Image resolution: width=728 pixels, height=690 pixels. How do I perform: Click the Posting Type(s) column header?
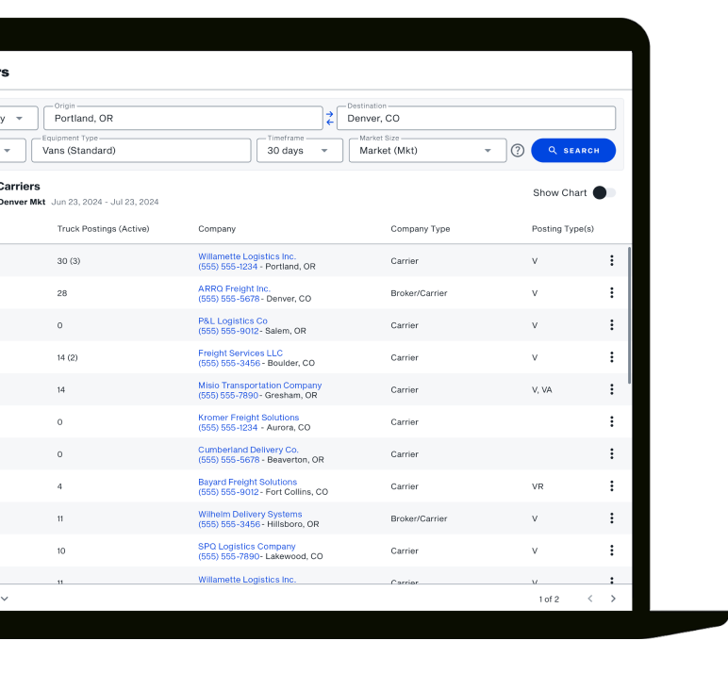point(563,229)
